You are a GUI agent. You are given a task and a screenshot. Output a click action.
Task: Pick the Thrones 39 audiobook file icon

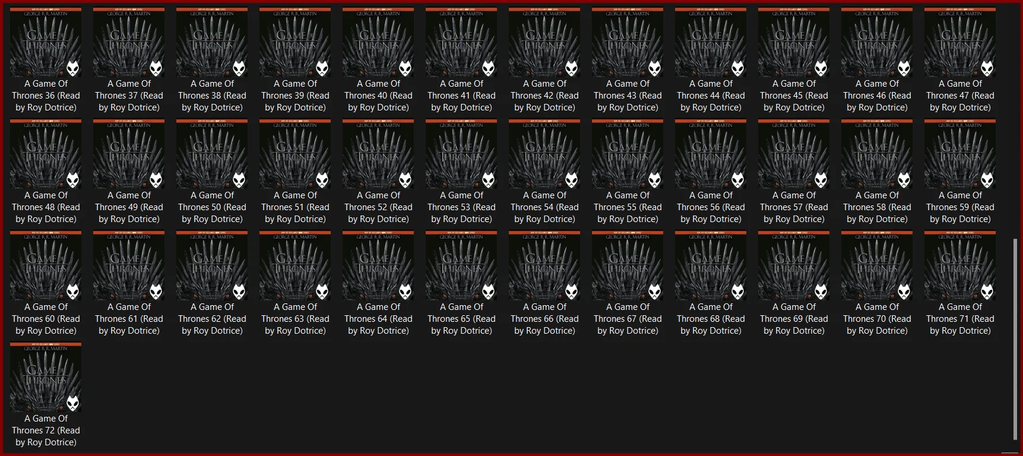point(295,43)
